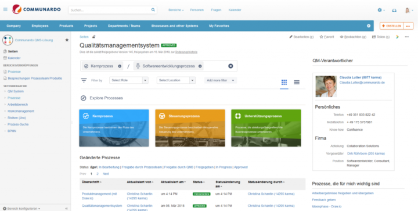Viewport: 418px width, 211px height.
Task: Favorite the space with the star icon
Action: [x=67, y=40]
